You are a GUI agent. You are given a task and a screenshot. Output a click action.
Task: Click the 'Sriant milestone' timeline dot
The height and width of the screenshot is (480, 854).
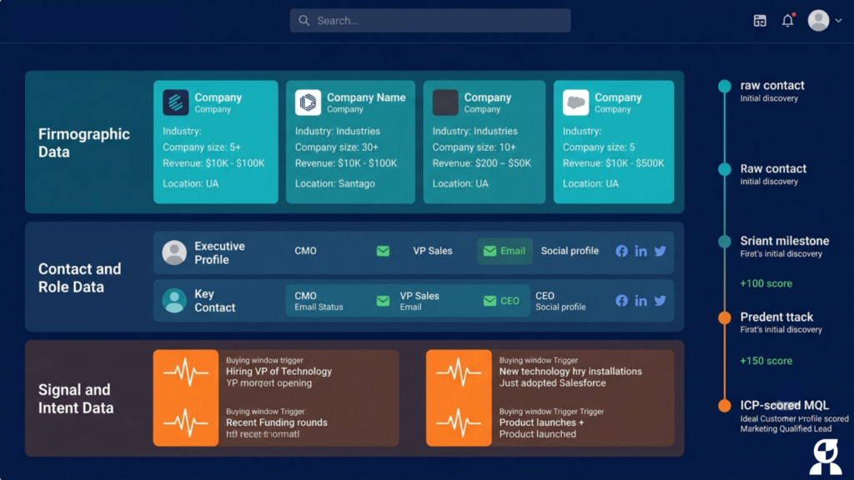(x=725, y=242)
